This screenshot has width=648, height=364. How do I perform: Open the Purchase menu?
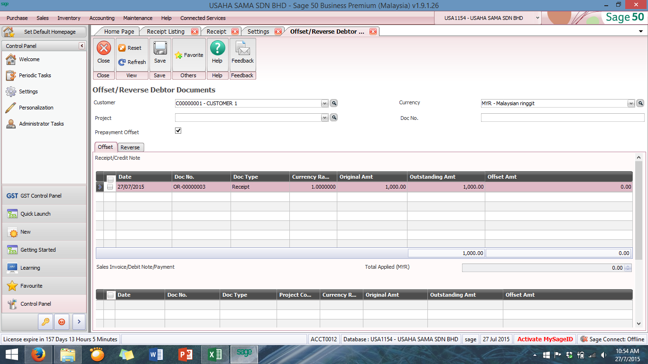17,18
